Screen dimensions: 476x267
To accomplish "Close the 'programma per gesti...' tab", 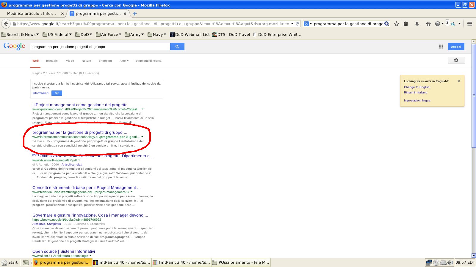I will [125, 14].
